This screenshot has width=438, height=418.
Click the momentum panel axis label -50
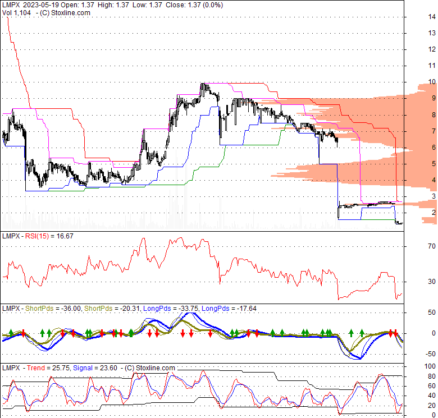pyautogui.click(x=431, y=354)
